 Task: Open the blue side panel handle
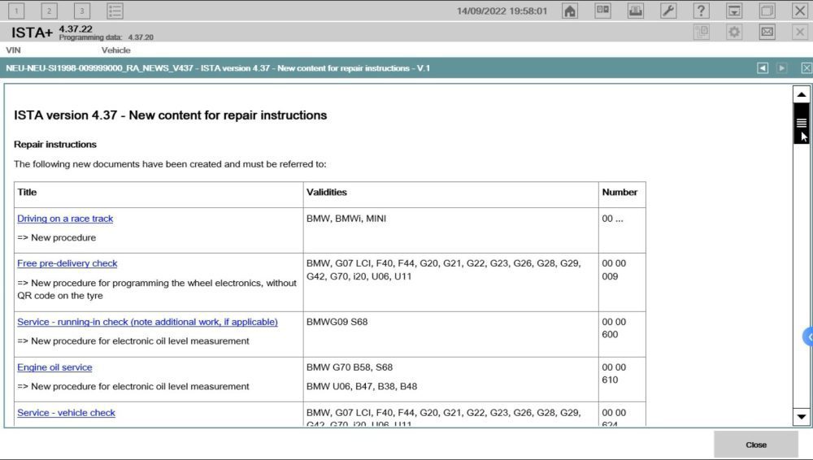(x=808, y=336)
